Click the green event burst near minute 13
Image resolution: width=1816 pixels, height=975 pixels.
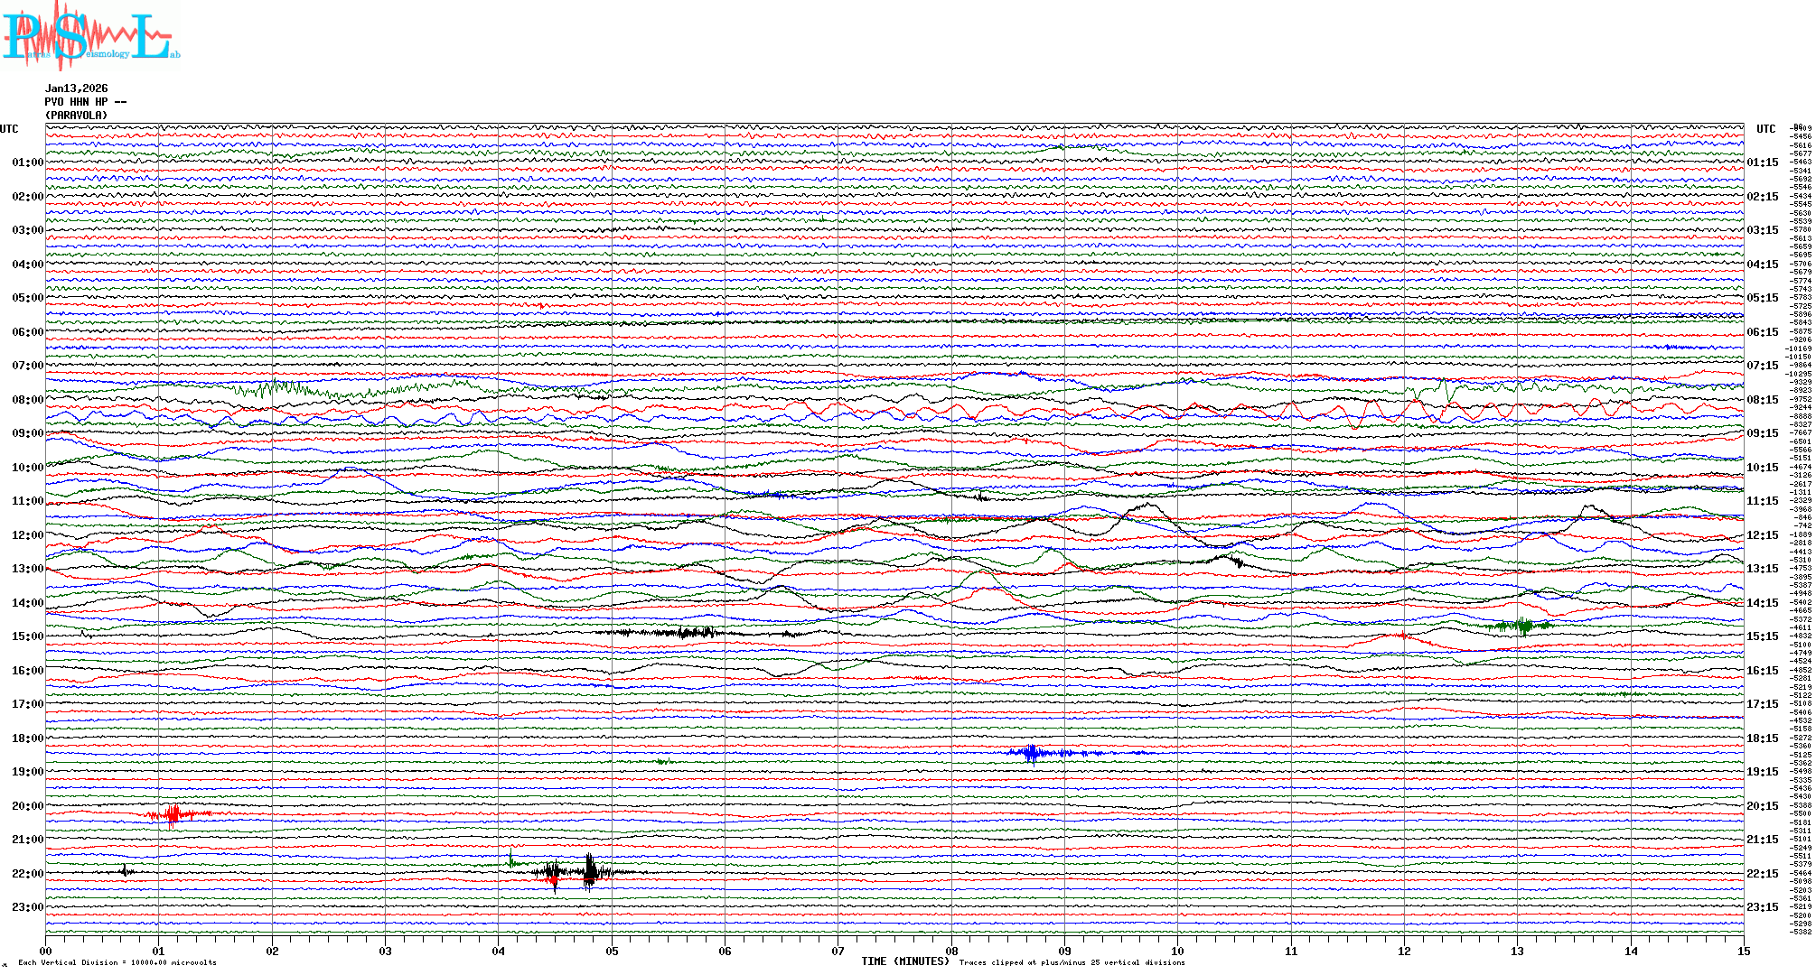(1523, 625)
